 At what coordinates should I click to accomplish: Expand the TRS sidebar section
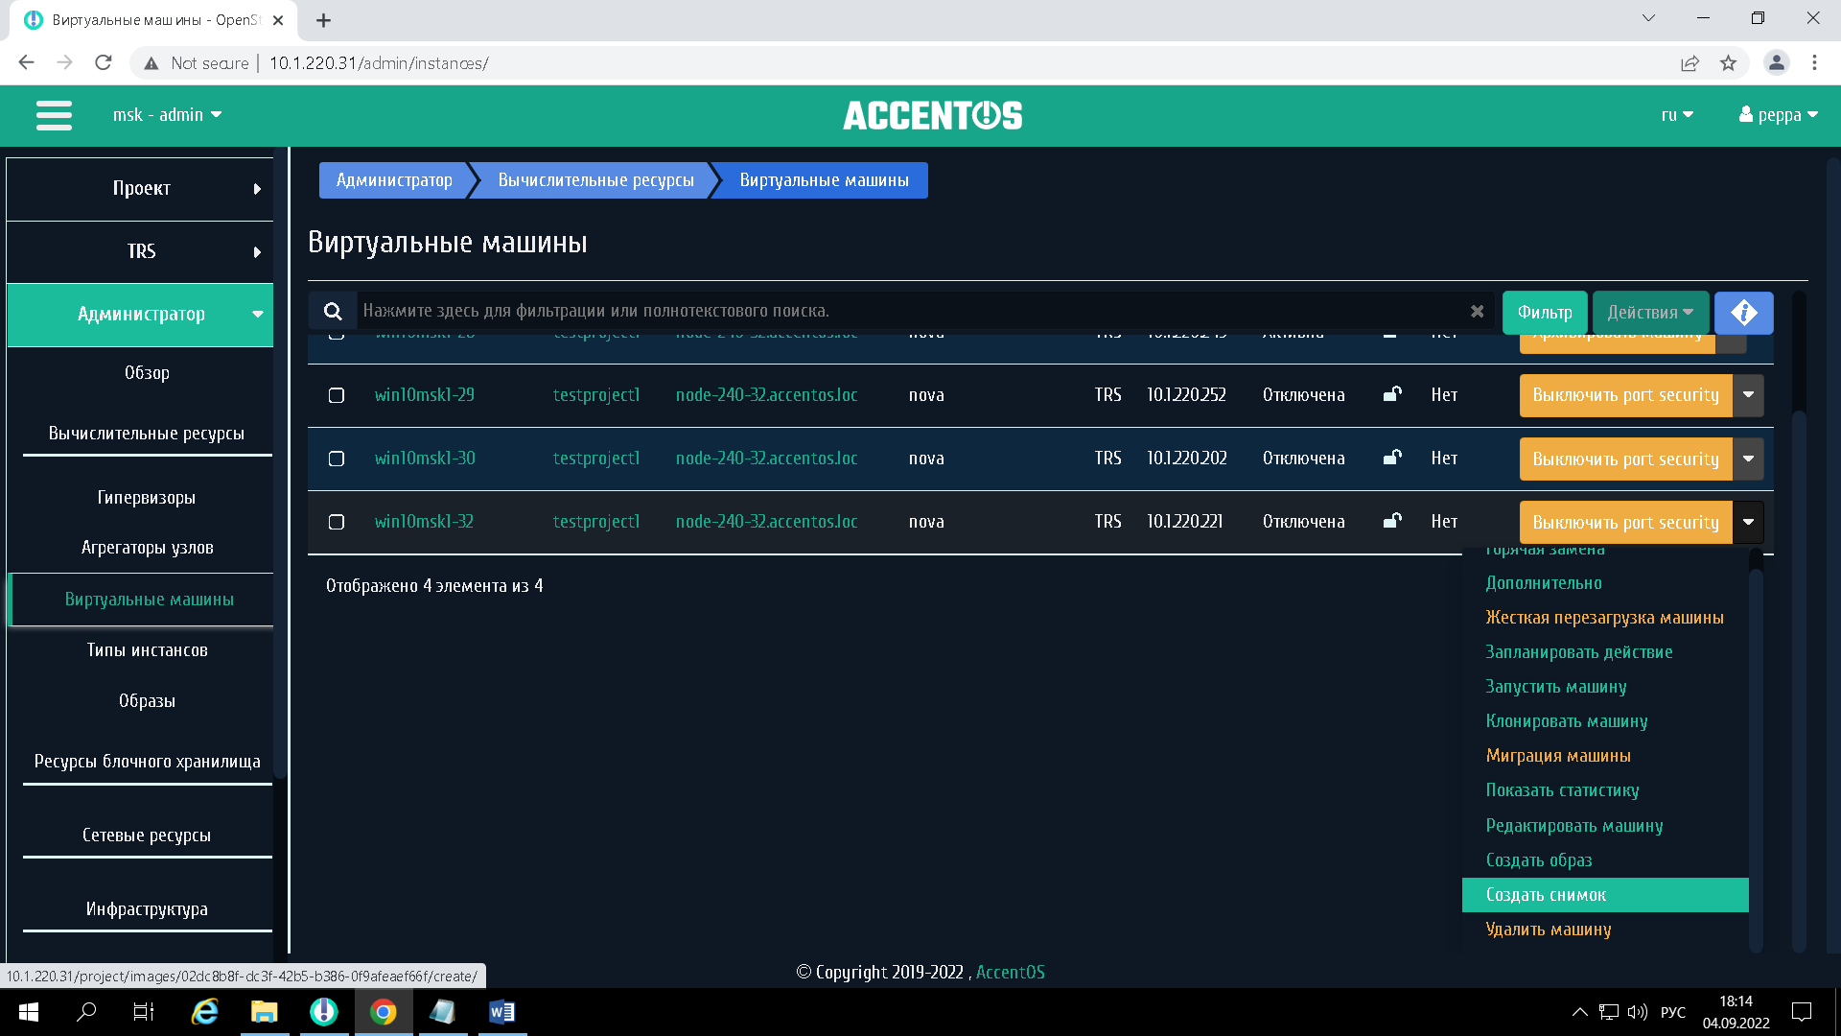pos(140,251)
